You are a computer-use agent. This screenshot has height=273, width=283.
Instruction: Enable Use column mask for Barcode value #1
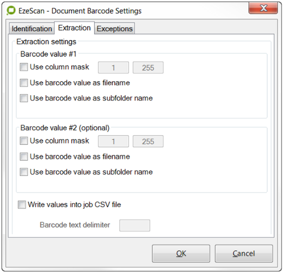[x=24, y=67]
